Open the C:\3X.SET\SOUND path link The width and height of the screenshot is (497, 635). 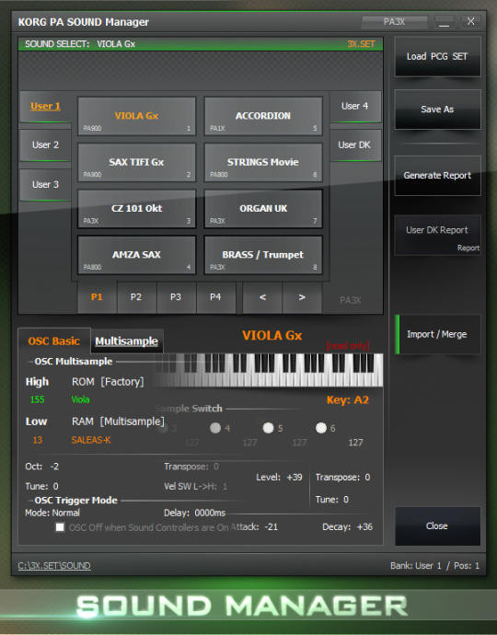coord(54,566)
